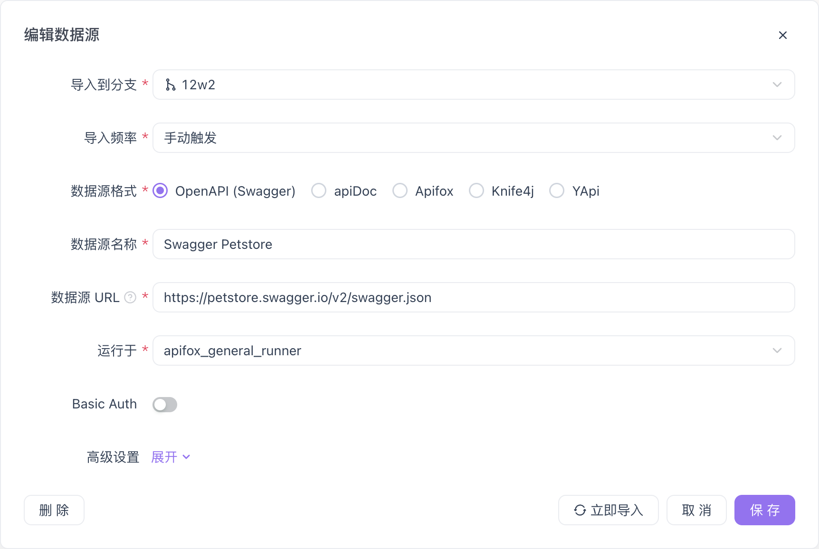Click the chevron on the 导入到分支 selector
Image resolution: width=819 pixels, height=549 pixels.
coord(777,85)
